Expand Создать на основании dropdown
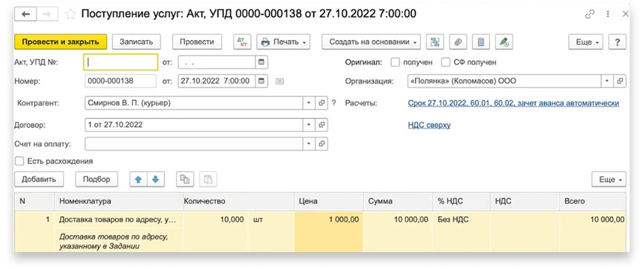644x269 pixels. (x=371, y=42)
